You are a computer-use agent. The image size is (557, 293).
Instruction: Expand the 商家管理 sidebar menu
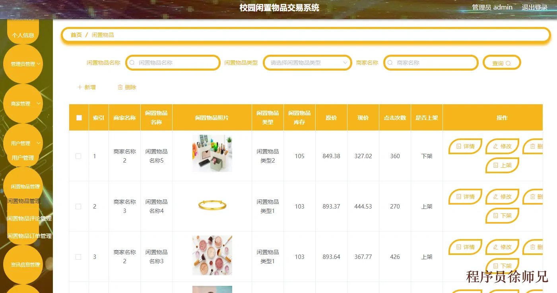pos(23,103)
